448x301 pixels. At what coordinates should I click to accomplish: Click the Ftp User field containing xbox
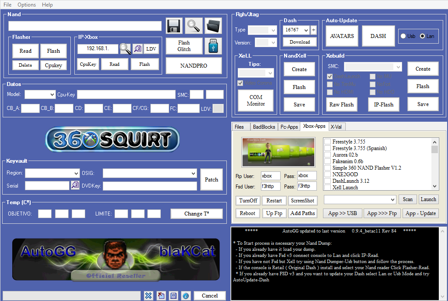[x=270, y=176]
